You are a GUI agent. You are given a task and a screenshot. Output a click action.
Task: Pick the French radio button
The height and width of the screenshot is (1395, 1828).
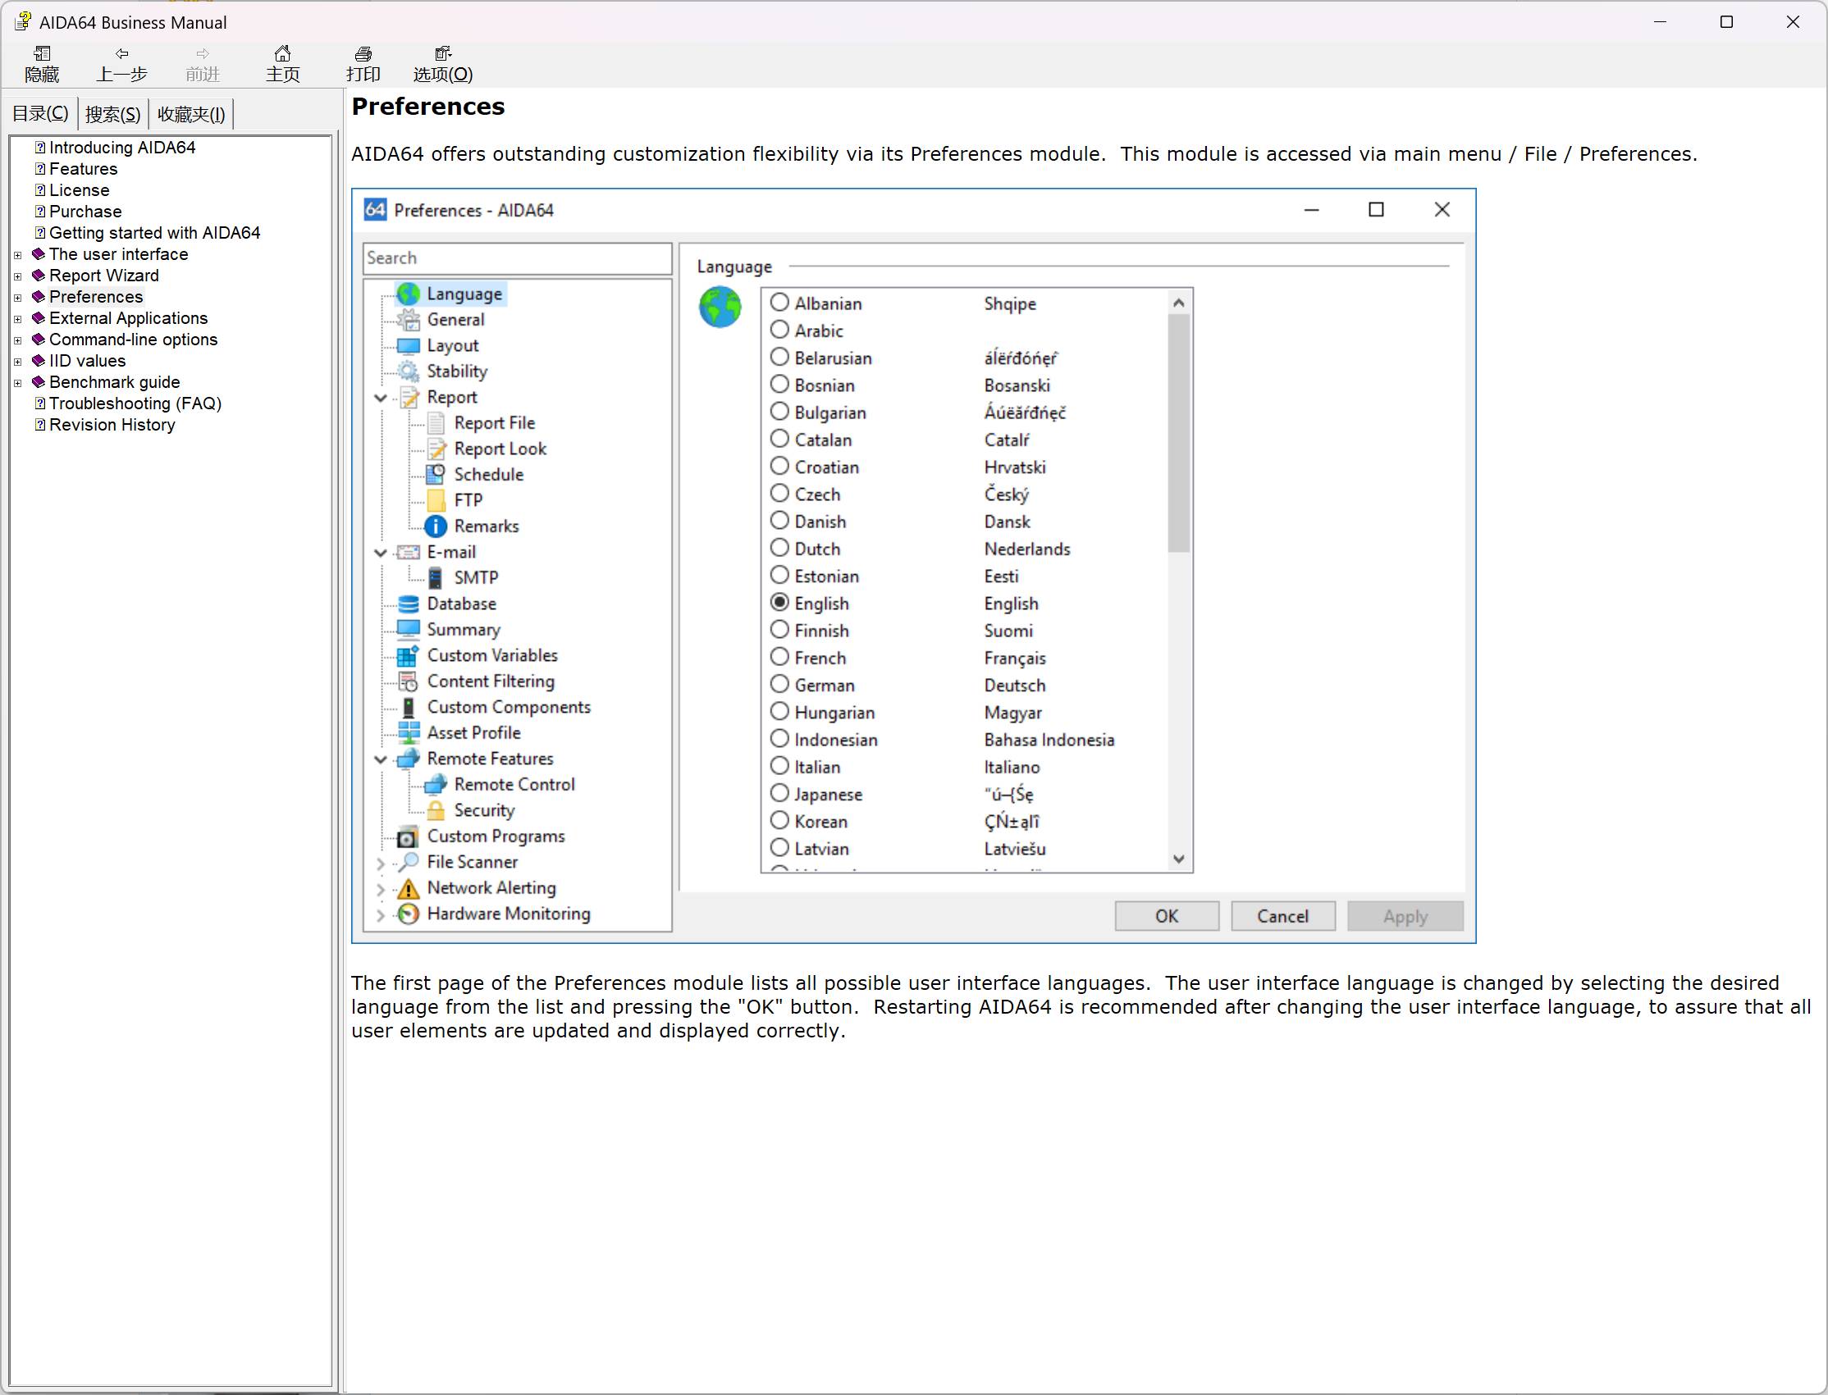coord(779,657)
